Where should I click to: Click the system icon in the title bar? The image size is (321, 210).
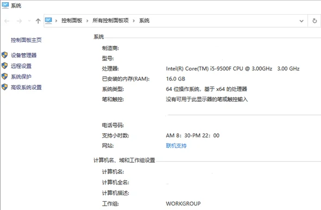tap(5, 5)
